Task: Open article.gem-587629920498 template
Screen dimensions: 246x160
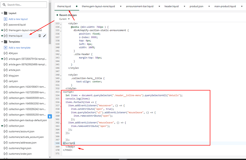Action: pyautogui.click(x=27, y=64)
